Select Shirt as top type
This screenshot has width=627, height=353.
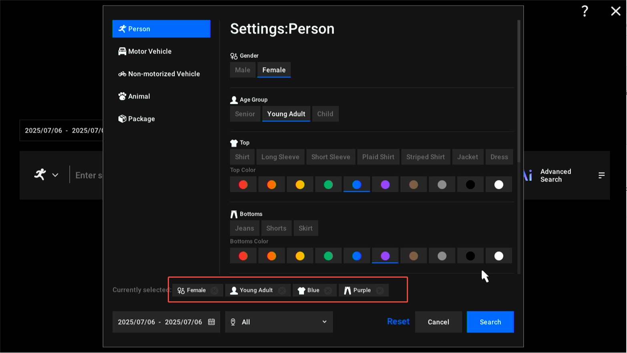[242, 157]
